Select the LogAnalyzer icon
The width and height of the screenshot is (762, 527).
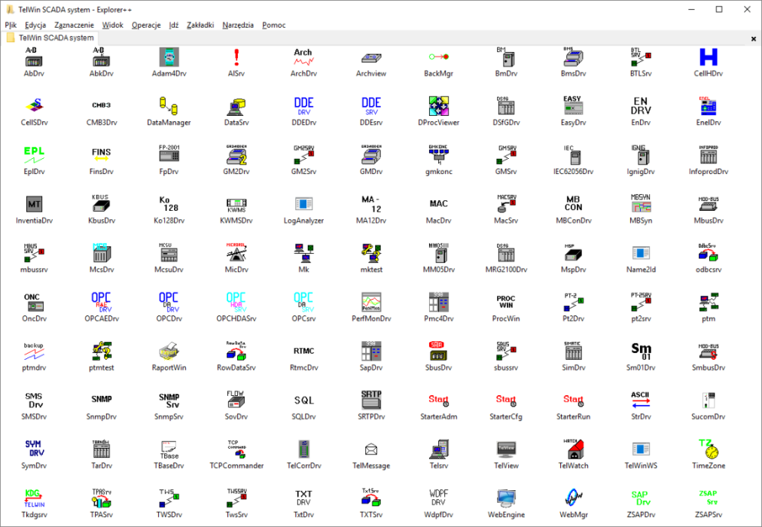click(x=303, y=205)
